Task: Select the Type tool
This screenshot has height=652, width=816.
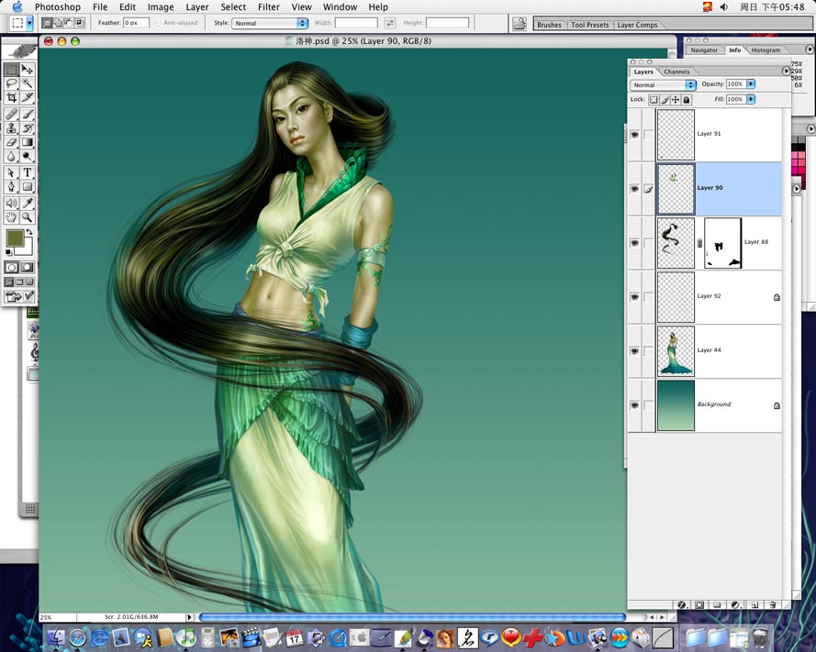Action: 28,172
